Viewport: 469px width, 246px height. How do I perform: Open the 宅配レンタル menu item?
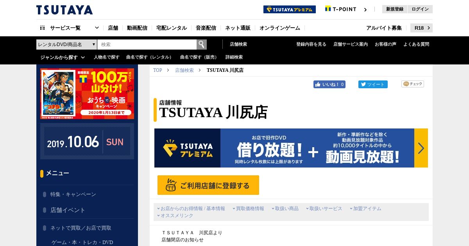click(172, 28)
